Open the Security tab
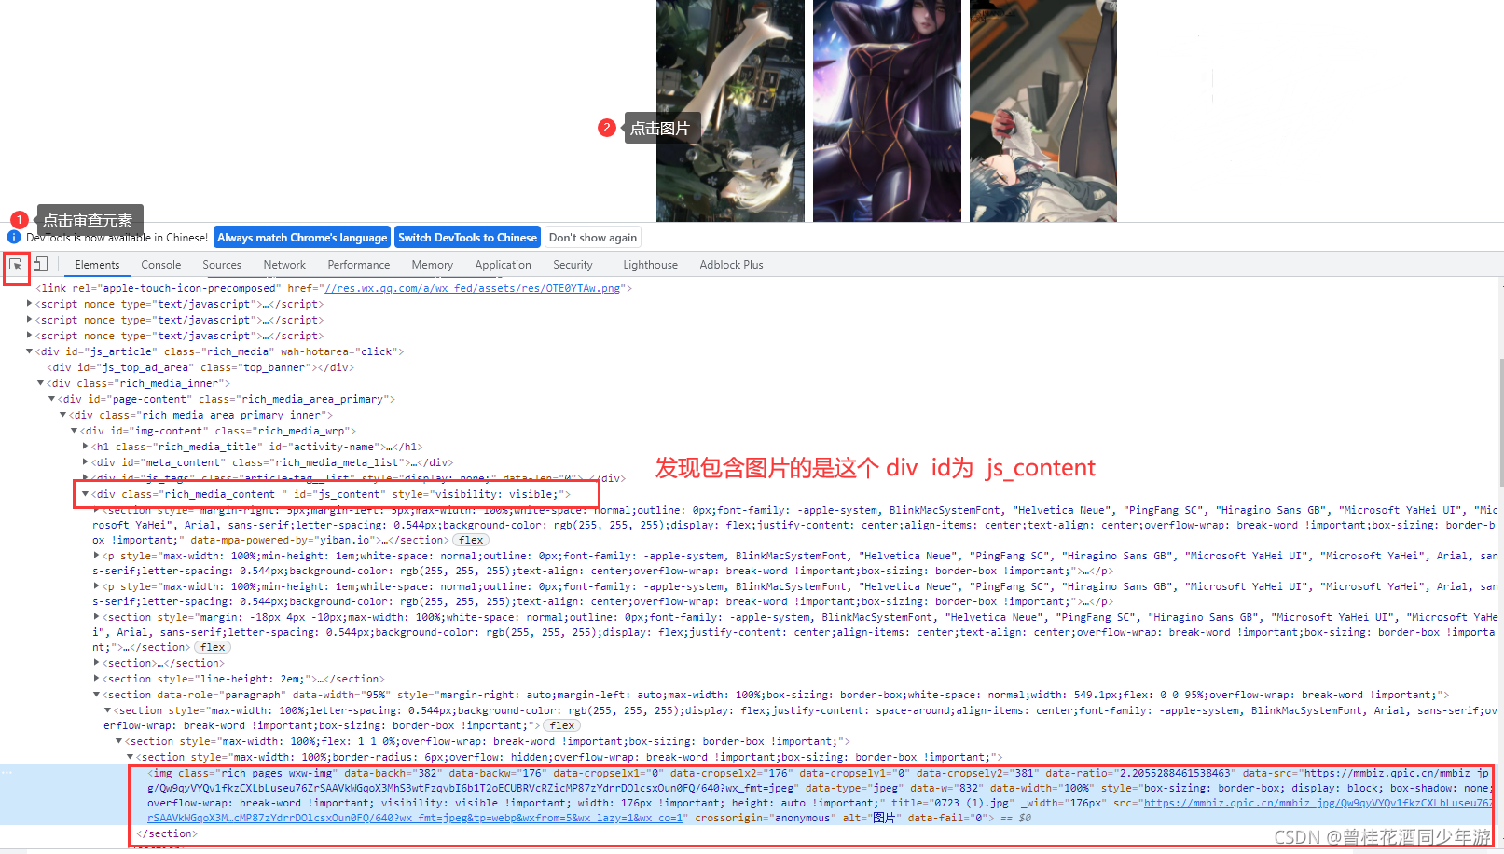This screenshot has height=854, width=1504. 573,265
